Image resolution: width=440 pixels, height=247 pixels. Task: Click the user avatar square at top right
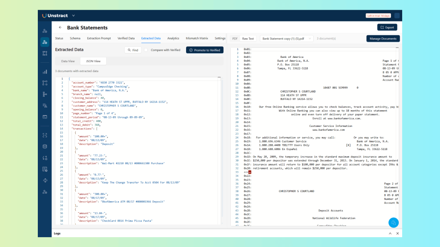397,16
